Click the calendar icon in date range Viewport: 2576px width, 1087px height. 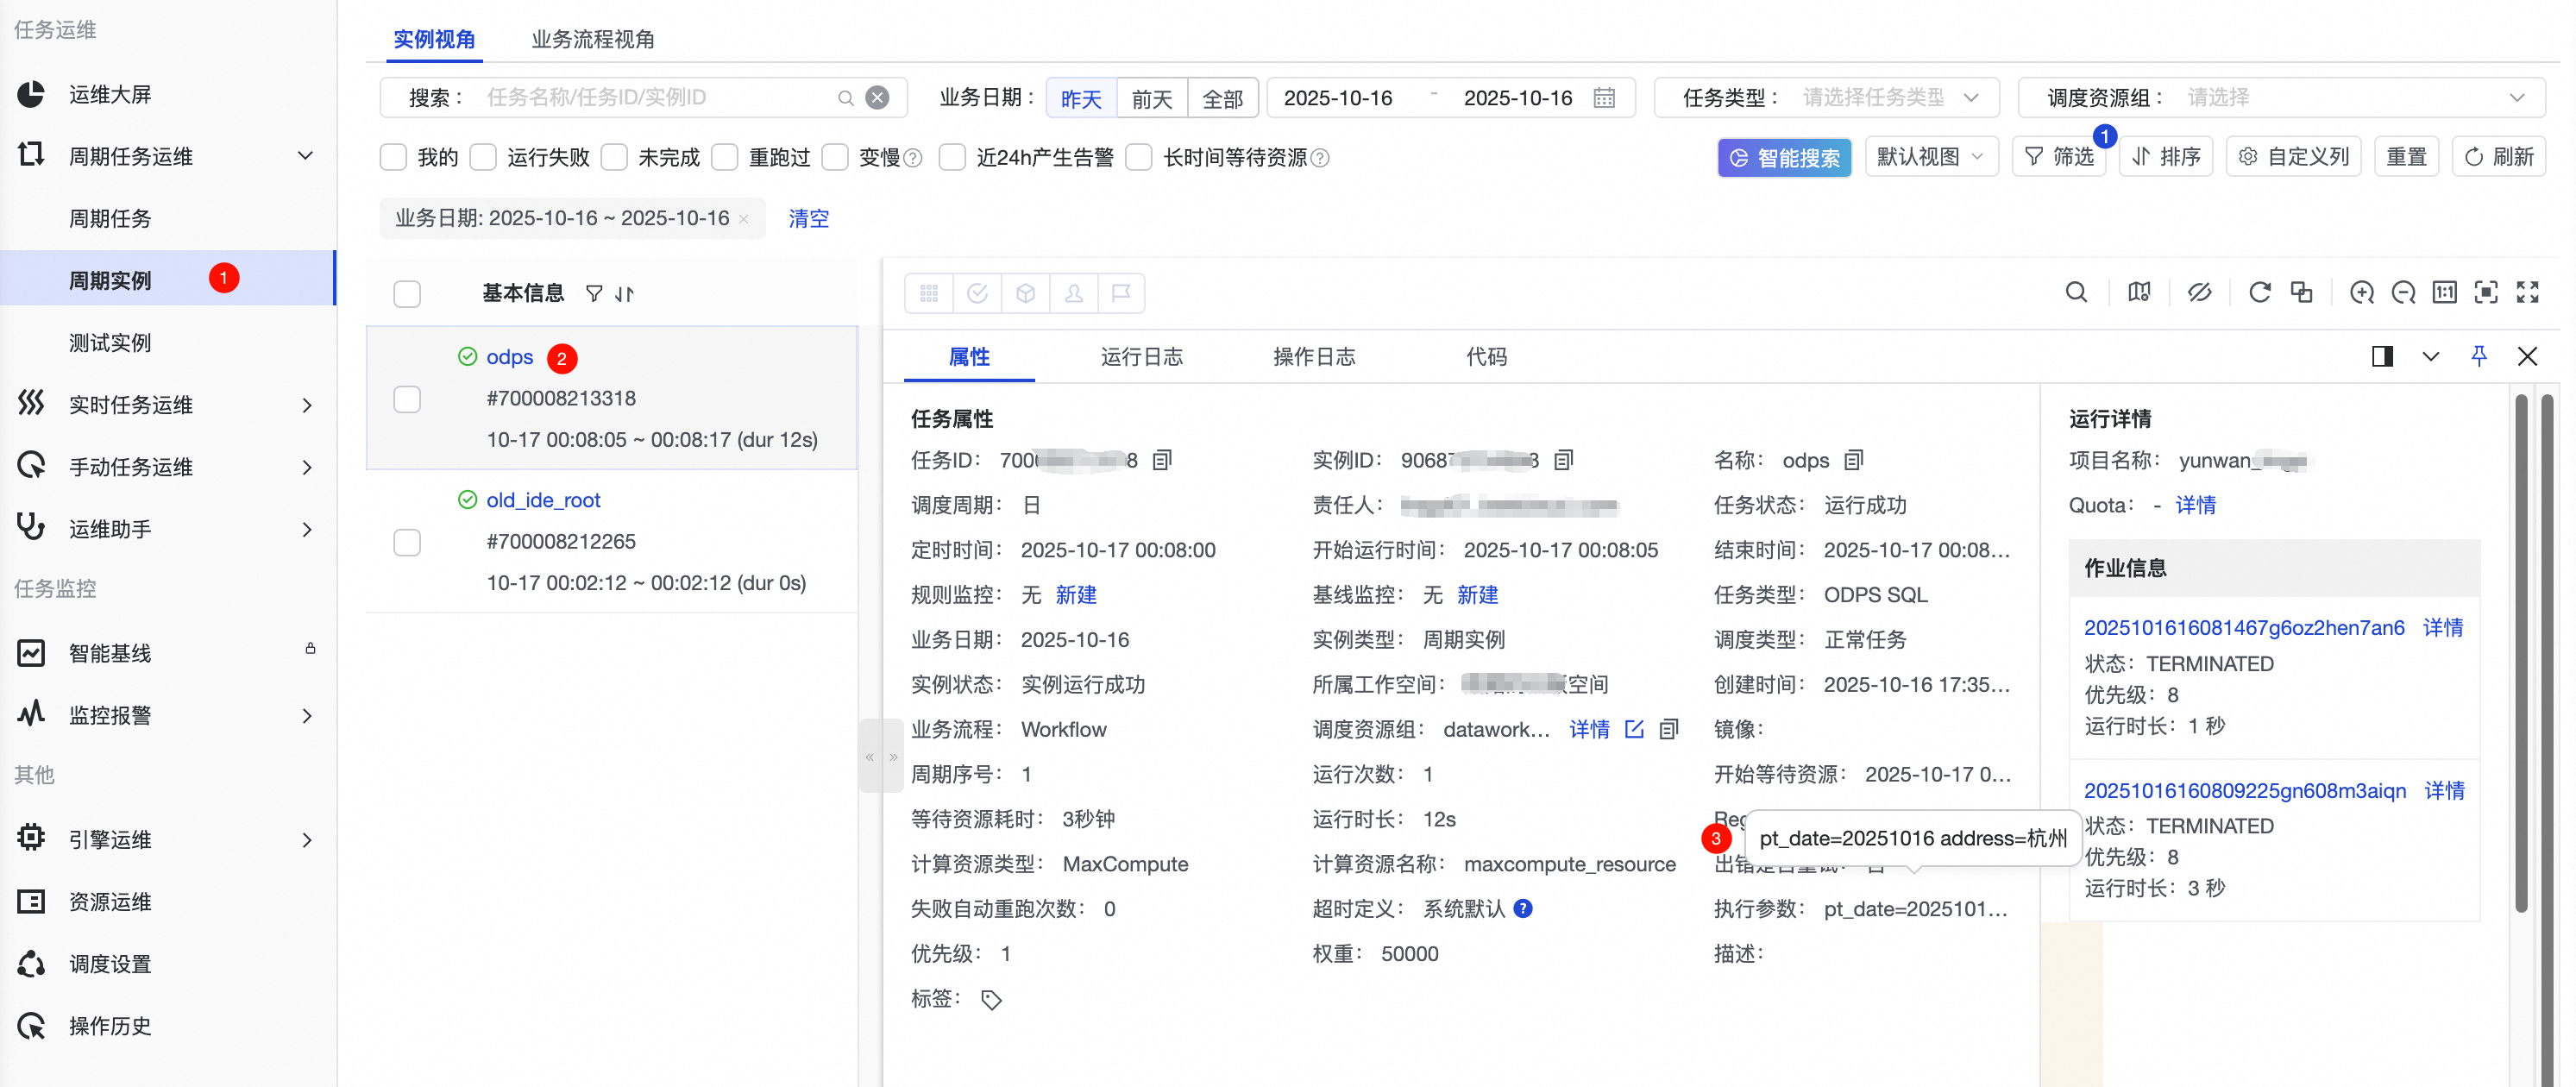coord(1604,98)
